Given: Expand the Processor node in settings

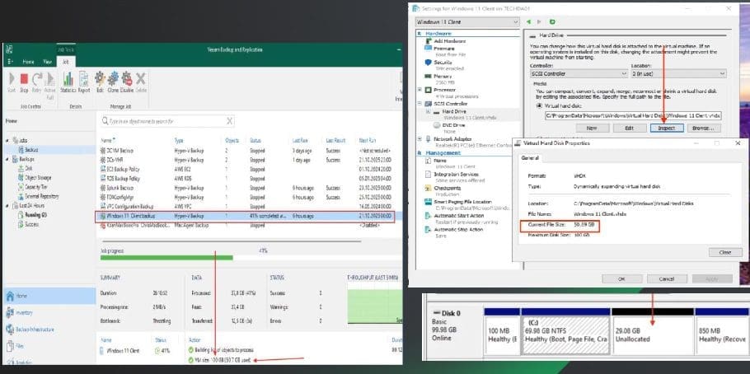Looking at the screenshot, I should (x=420, y=90).
